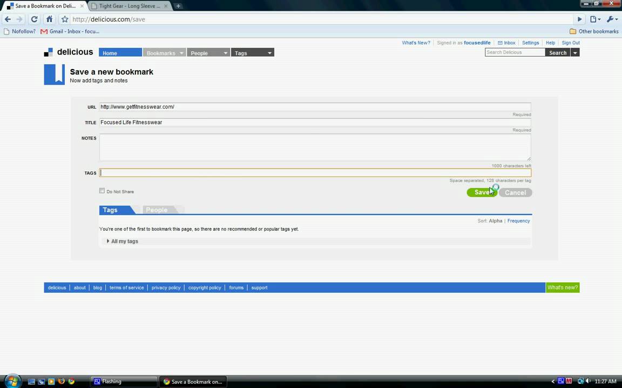Viewport: 622px width, 388px height.
Task: Open the Inbox link
Action: (506, 43)
